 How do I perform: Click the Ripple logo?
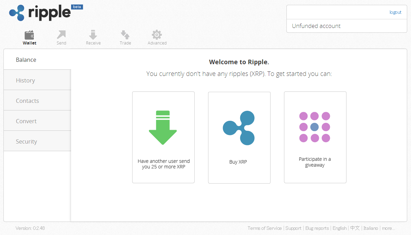click(40, 12)
